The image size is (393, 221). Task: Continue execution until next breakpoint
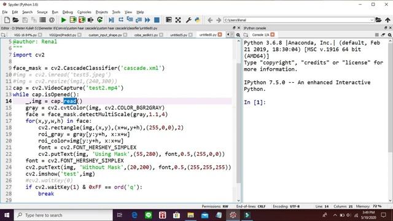pyautogui.click(x=147, y=20)
